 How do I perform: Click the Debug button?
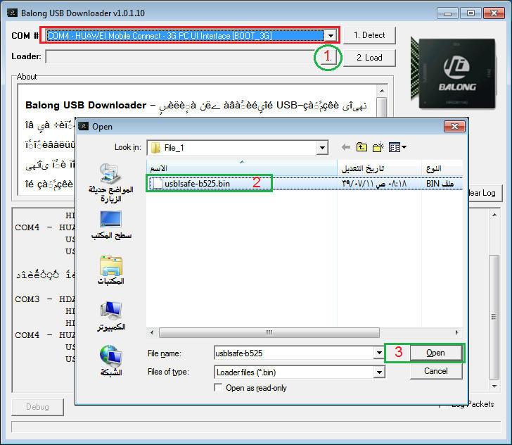pyautogui.click(x=37, y=407)
